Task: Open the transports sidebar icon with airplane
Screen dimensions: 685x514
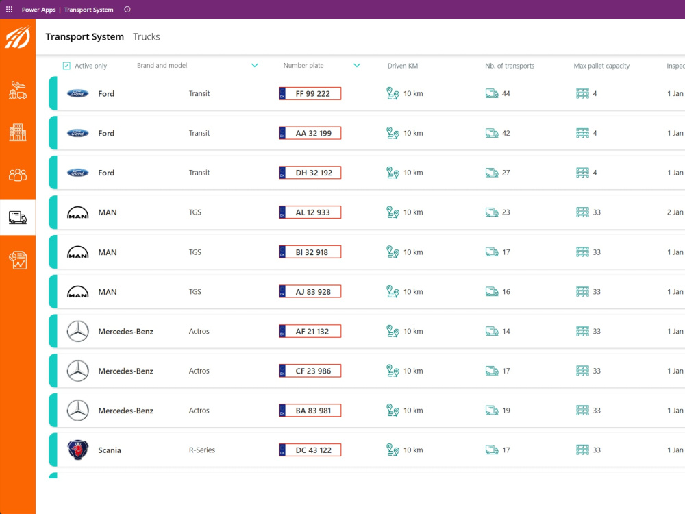Action: click(18, 90)
